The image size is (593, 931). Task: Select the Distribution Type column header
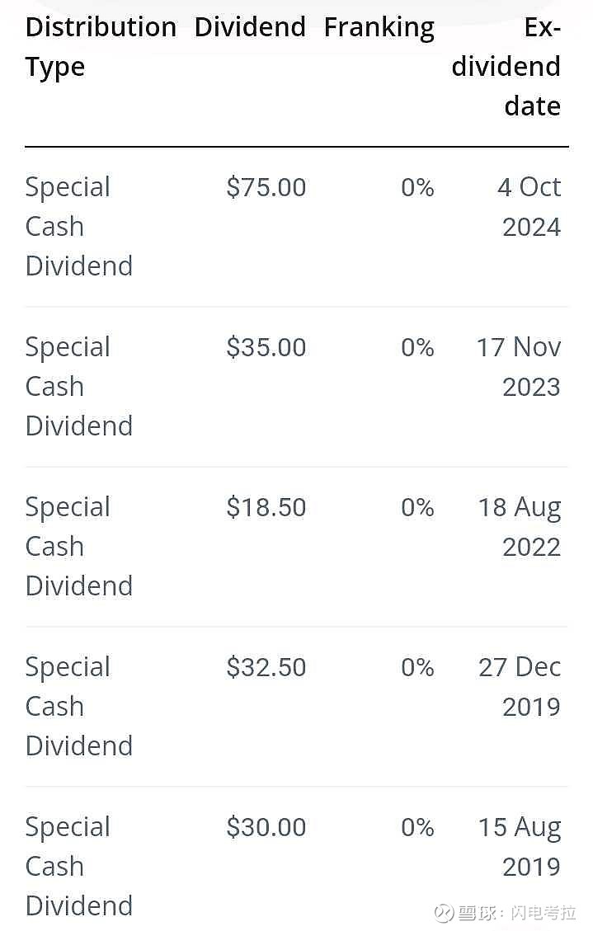(101, 47)
